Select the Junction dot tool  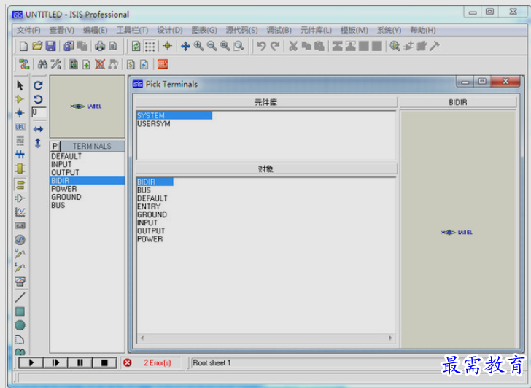coord(20,113)
